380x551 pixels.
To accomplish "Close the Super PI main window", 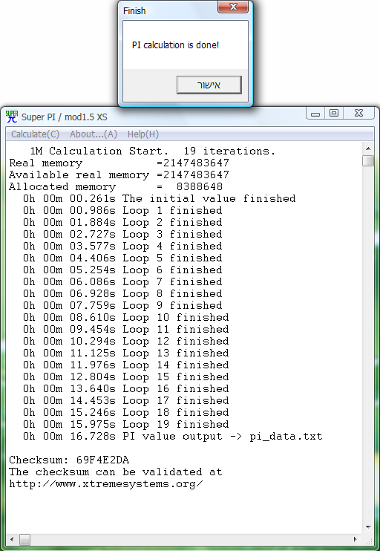I will [358, 114].
